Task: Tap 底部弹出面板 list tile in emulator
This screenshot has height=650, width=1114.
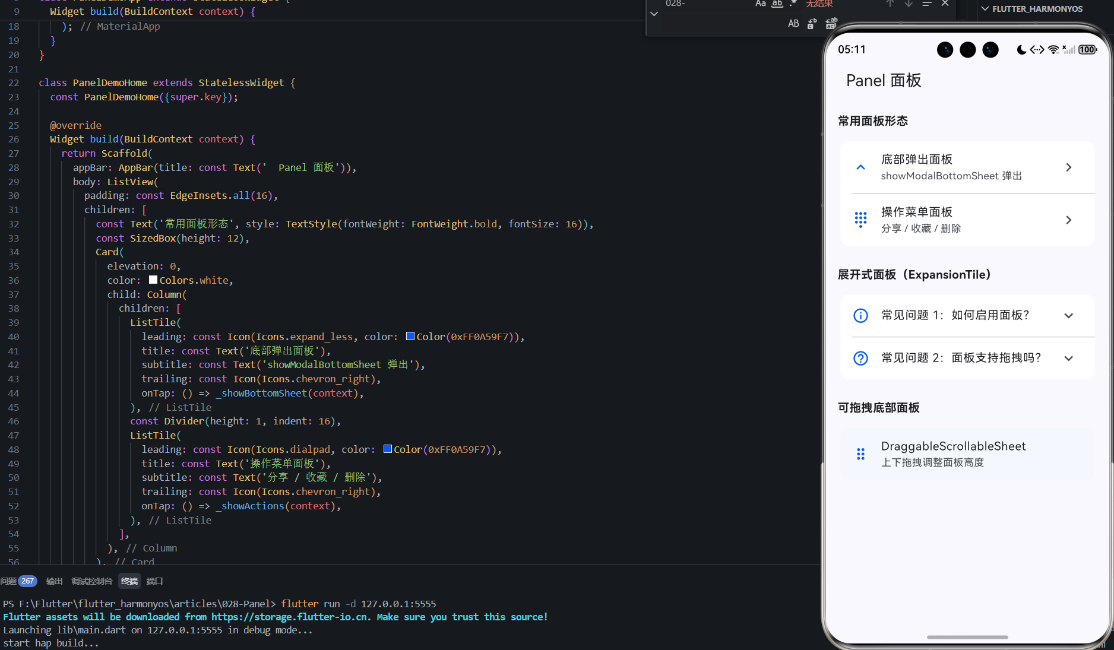Action: tap(967, 167)
